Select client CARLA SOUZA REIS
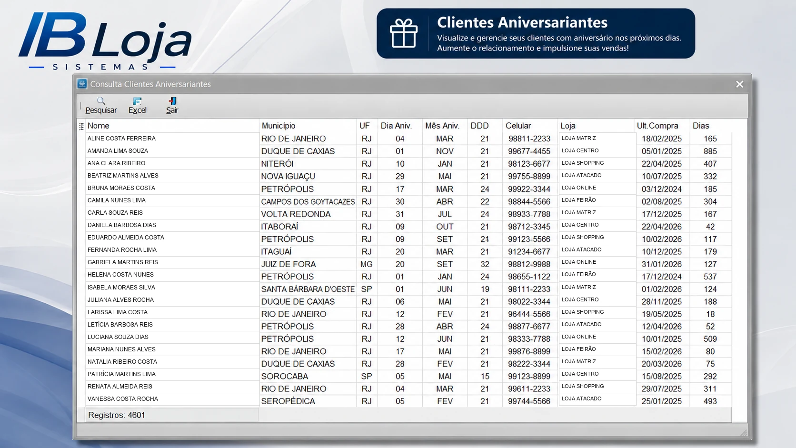 (115, 213)
